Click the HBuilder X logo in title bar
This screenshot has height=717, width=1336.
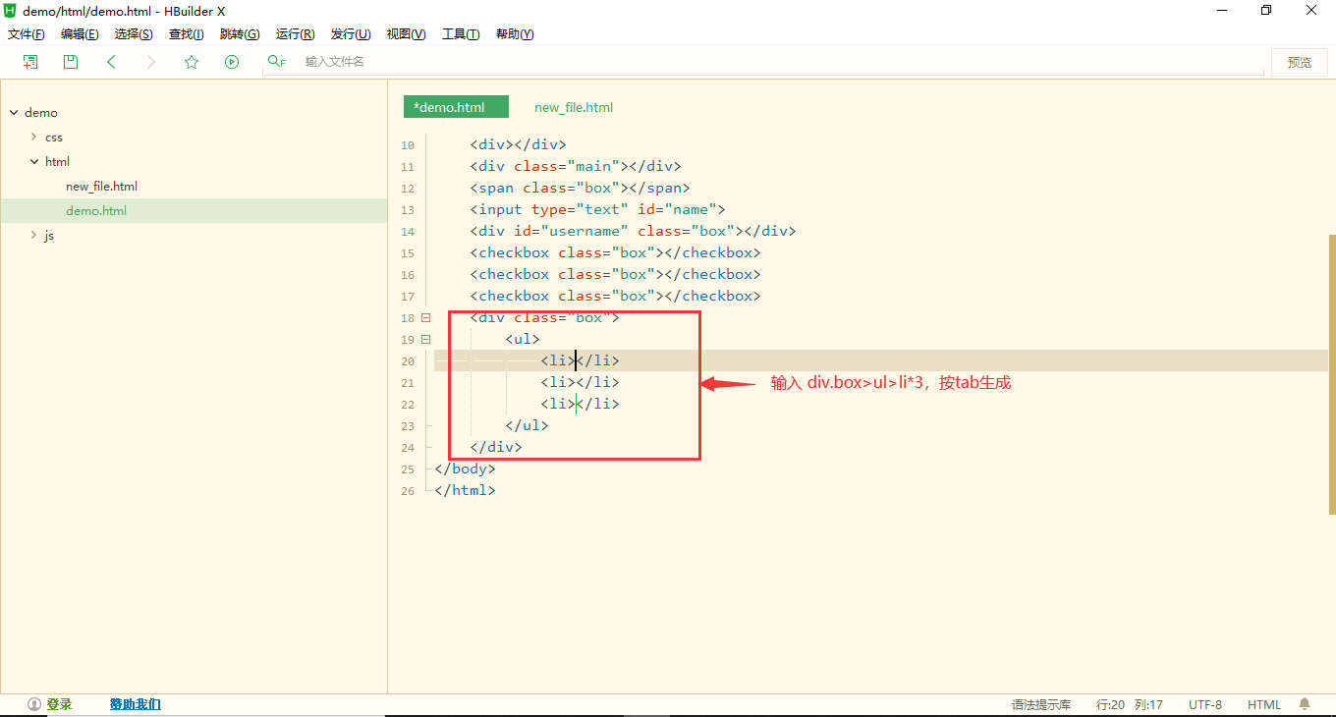pos(10,10)
